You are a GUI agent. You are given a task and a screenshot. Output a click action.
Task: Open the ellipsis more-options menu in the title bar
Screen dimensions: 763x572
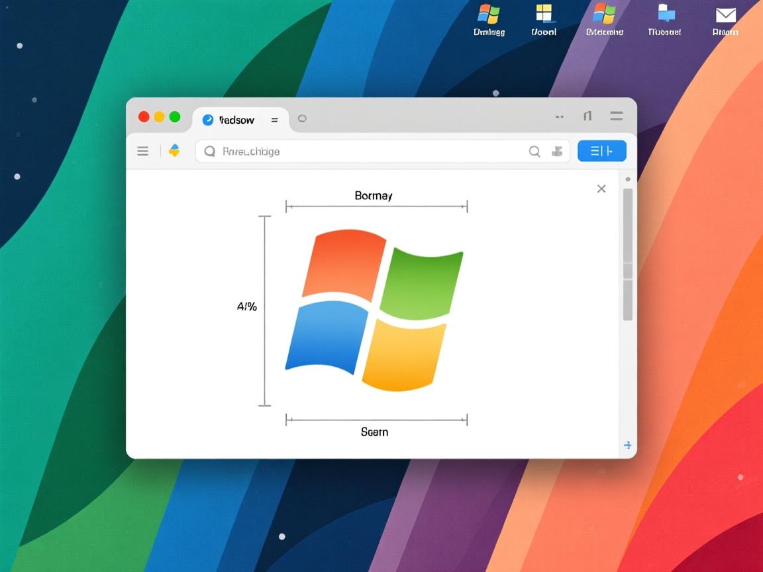pyautogui.click(x=559, y=117)
